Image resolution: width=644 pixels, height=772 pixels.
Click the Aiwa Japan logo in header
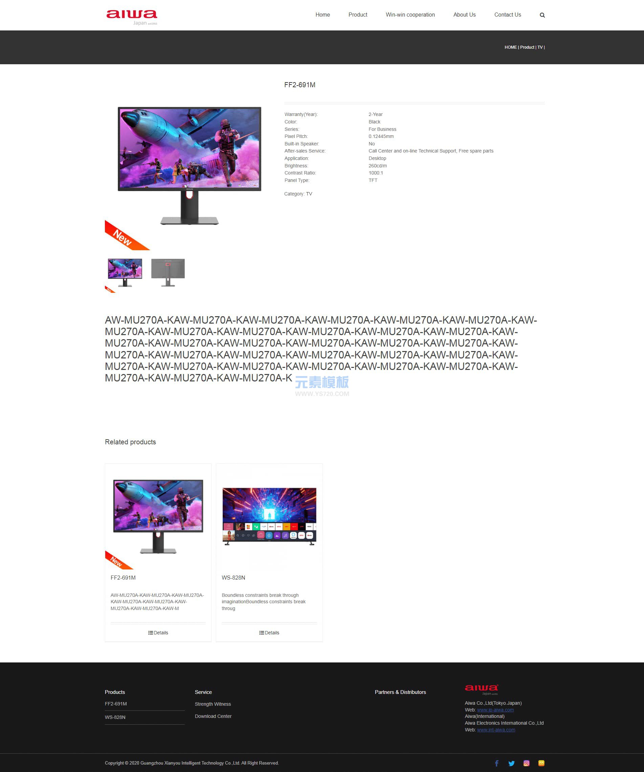pyautogui.click(x=132, y=17)
